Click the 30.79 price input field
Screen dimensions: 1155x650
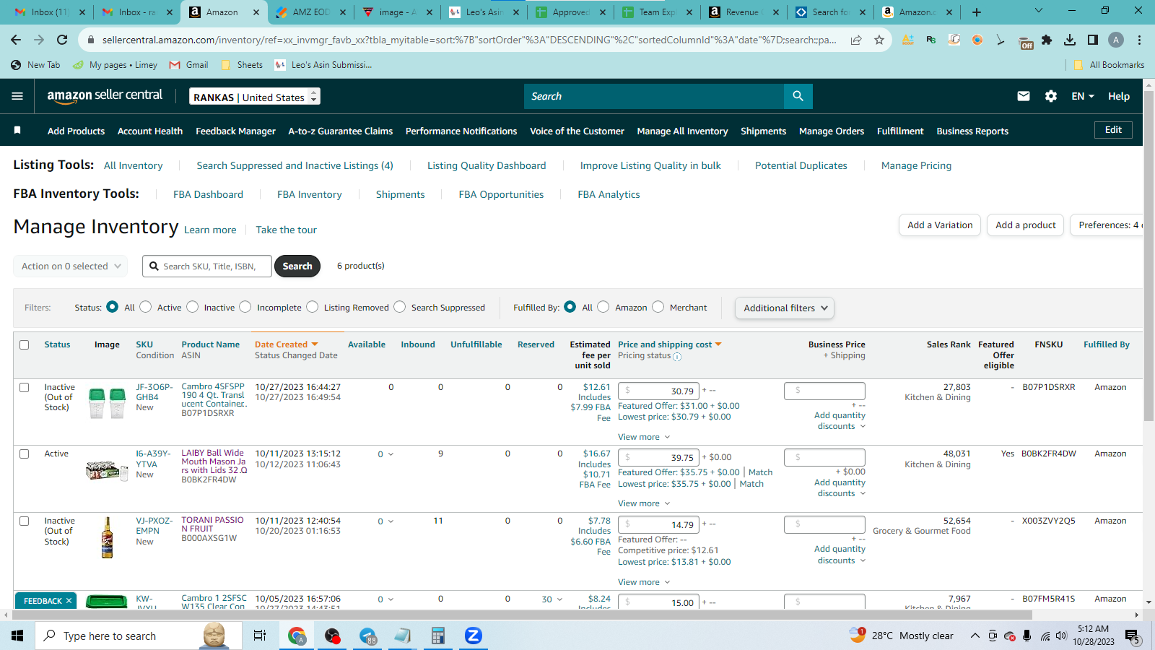tap(658, 391)
